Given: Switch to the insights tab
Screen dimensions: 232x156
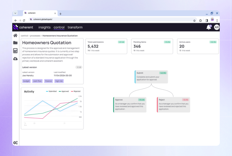Looking at the screenshot, I should tap(44, 27).
